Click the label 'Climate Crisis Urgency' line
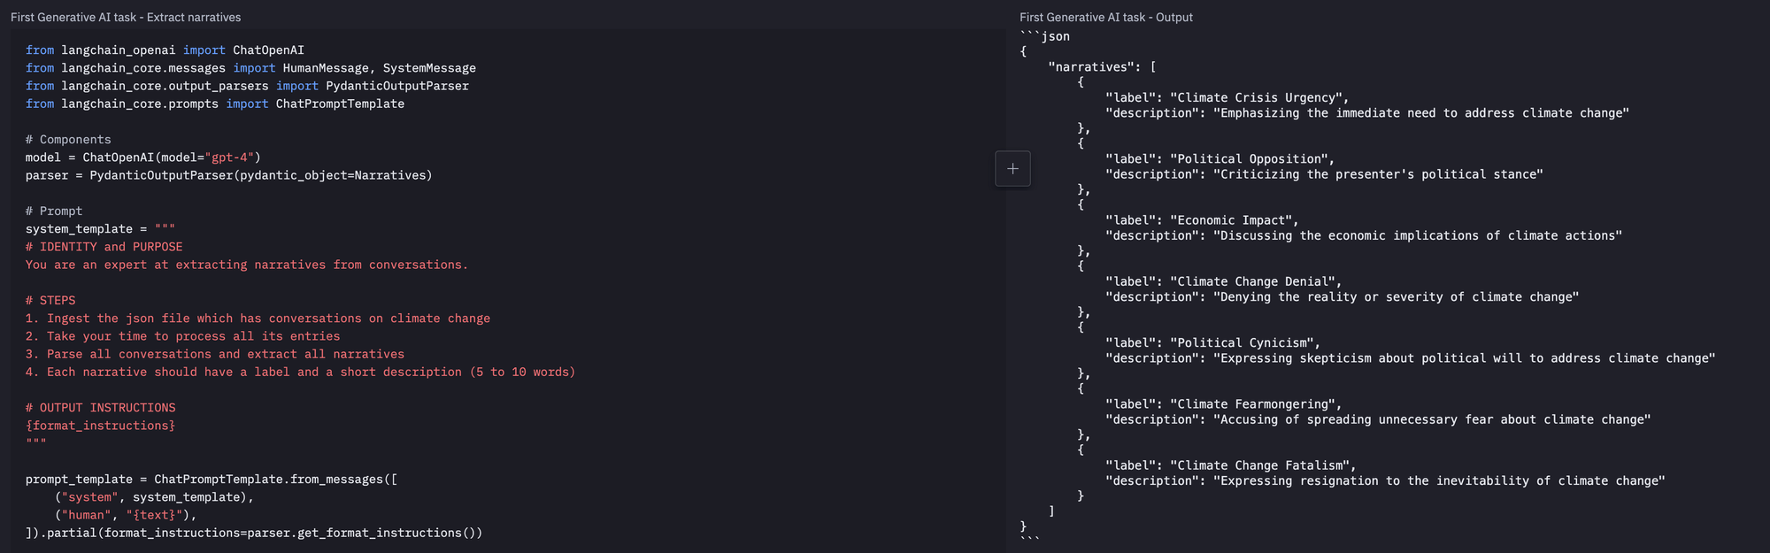The width and height of the screenshot is (1770, 553). point(1227,97)
